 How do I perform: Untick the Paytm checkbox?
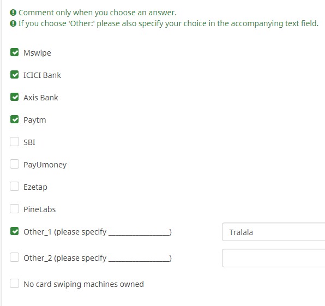(x=14, y=119)
